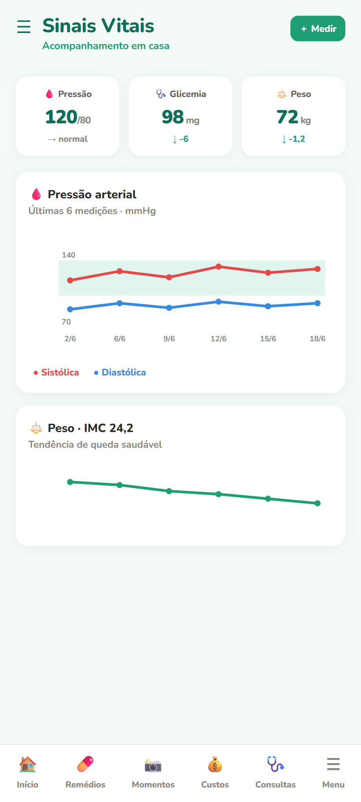Screen dimensions: 361x802
Task: Click the Sinais Vitais title
Action: (x=98, y=26)
